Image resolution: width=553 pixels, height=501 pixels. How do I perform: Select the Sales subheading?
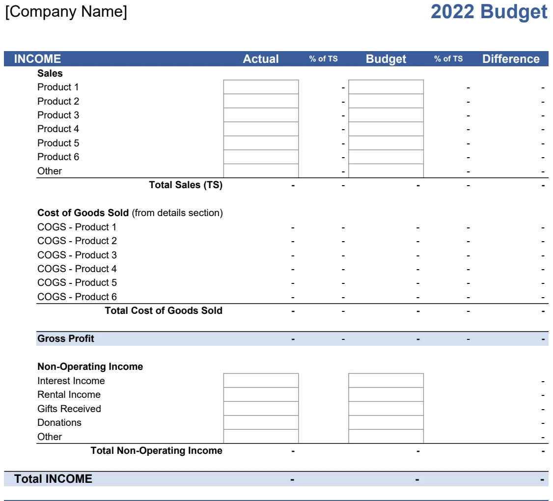coord(50,73)
